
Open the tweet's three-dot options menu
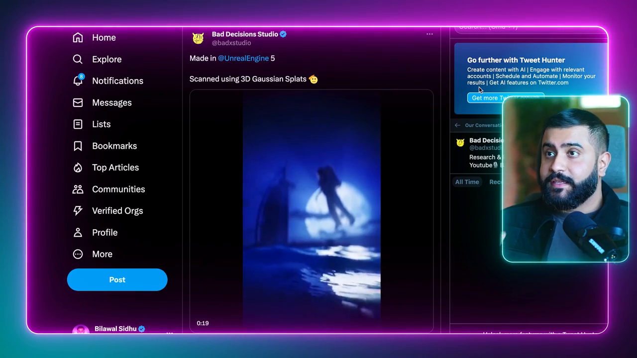(x=429, y=34)
